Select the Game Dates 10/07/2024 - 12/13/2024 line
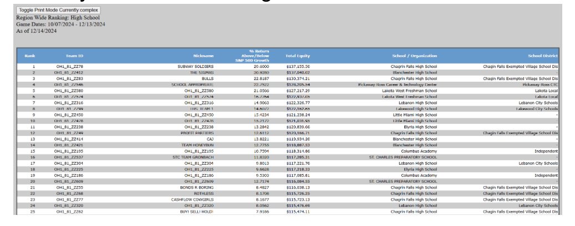This screenshot has width=575, height=226. [60, 24]
